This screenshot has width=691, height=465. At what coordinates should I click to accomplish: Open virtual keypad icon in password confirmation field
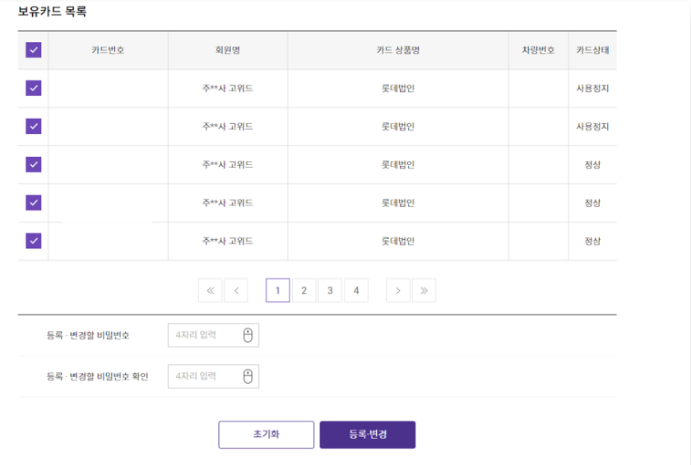point(248,376)
